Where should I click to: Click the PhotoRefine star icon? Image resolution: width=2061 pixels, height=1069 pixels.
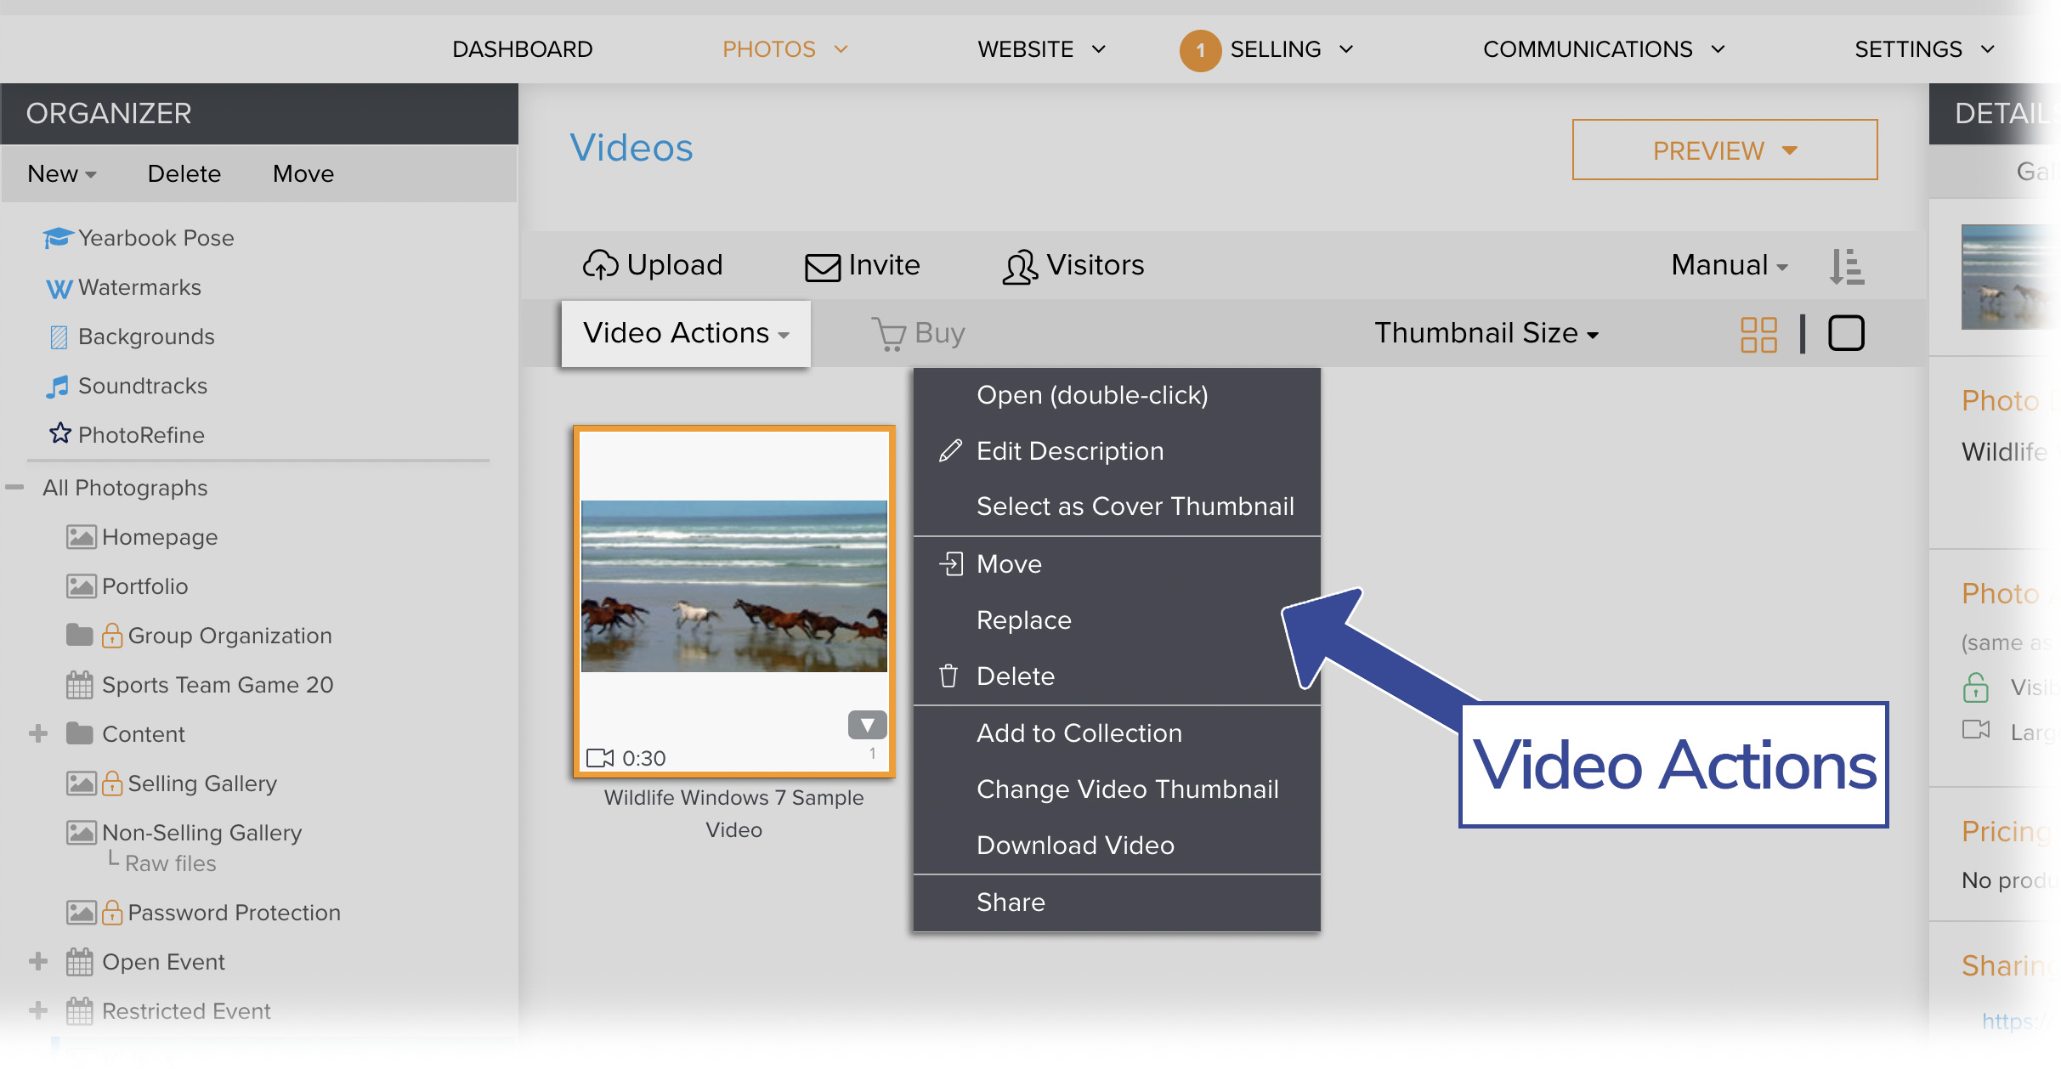pos(59,433)
